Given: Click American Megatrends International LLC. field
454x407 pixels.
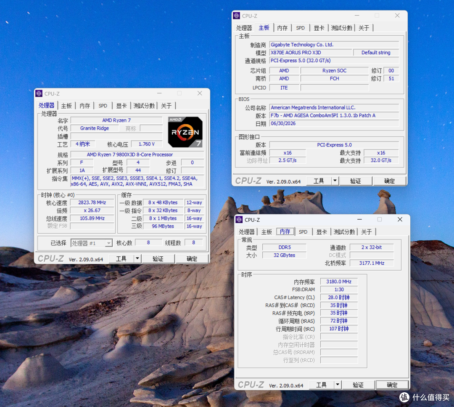Looking at the screenshot, I should (334, 107).
